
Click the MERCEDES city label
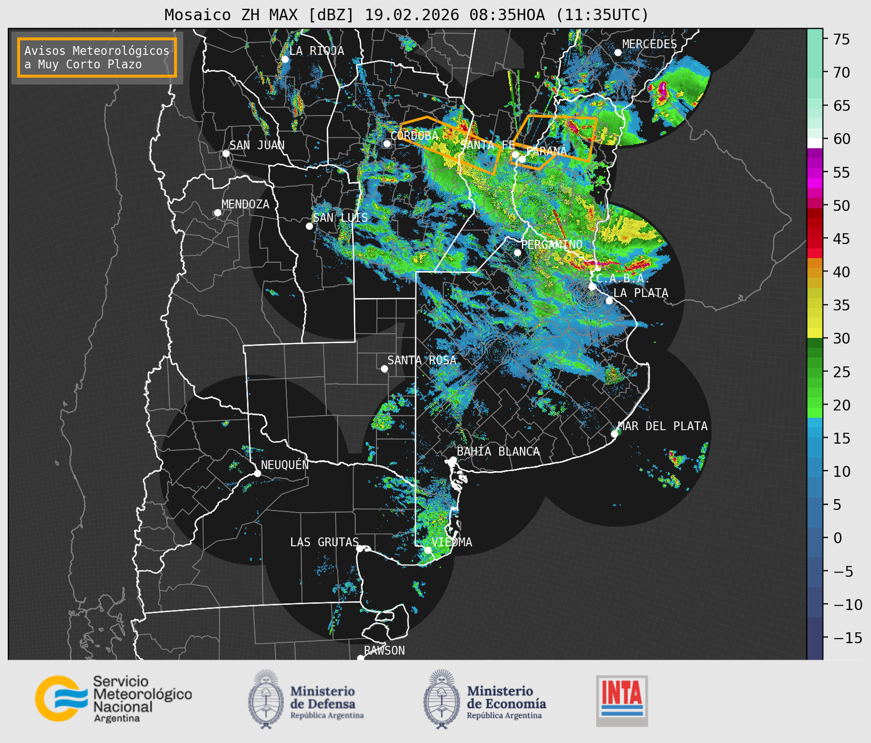pos(649,44)
